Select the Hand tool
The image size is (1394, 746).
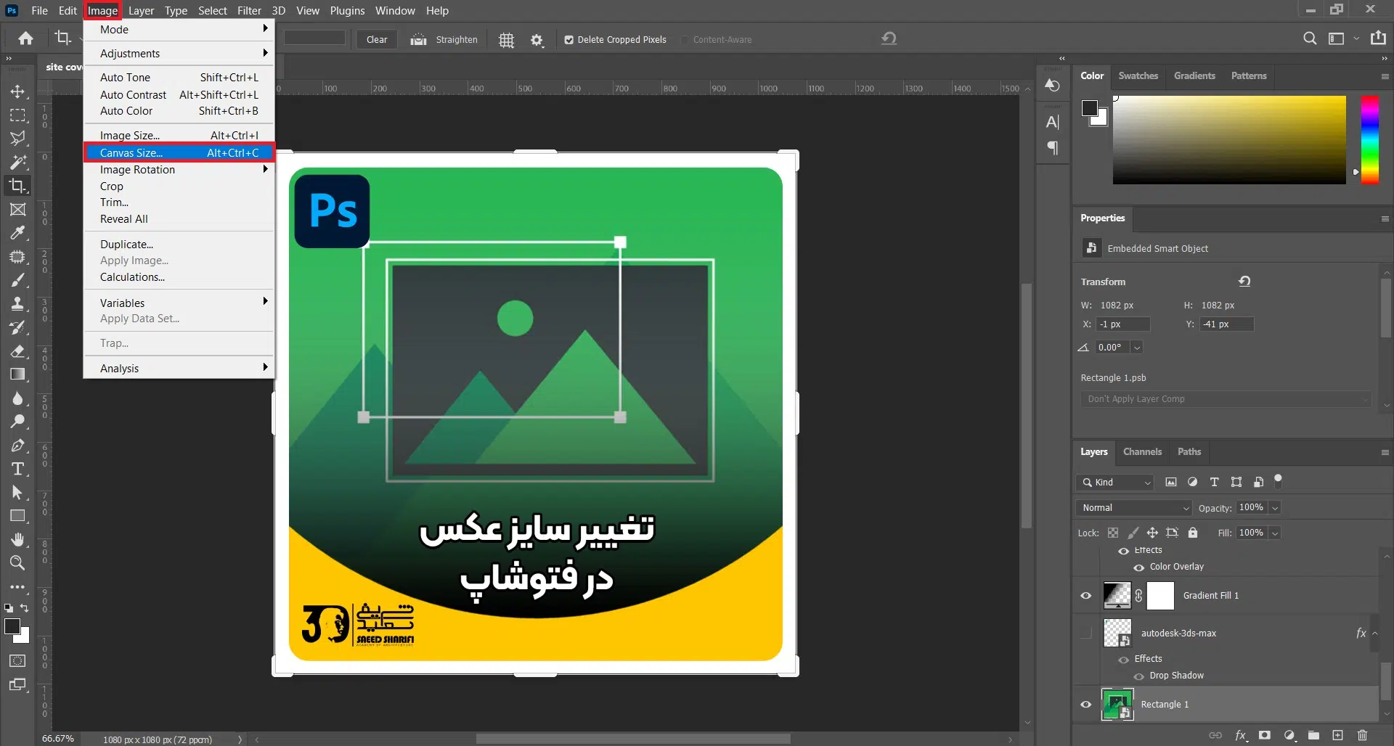coord(17,539)
